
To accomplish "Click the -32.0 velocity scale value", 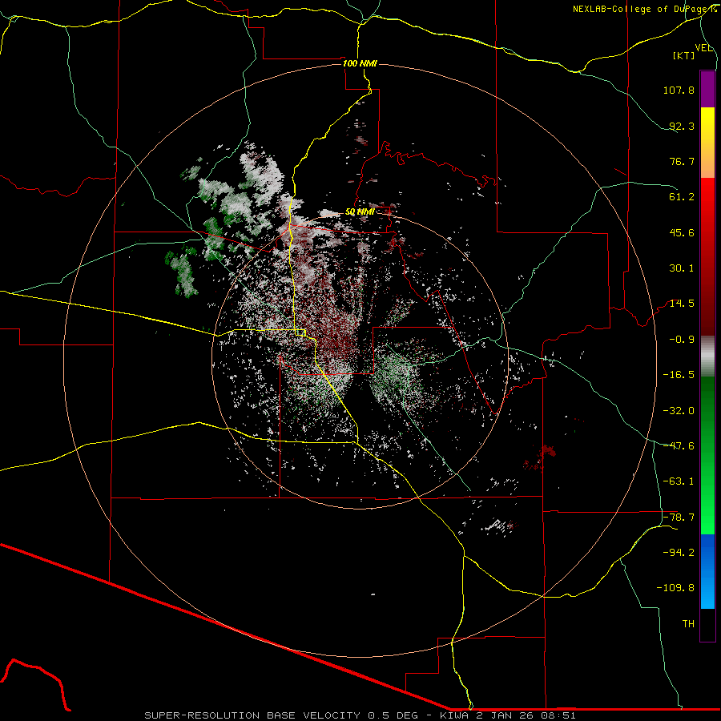I will (679, 411).
